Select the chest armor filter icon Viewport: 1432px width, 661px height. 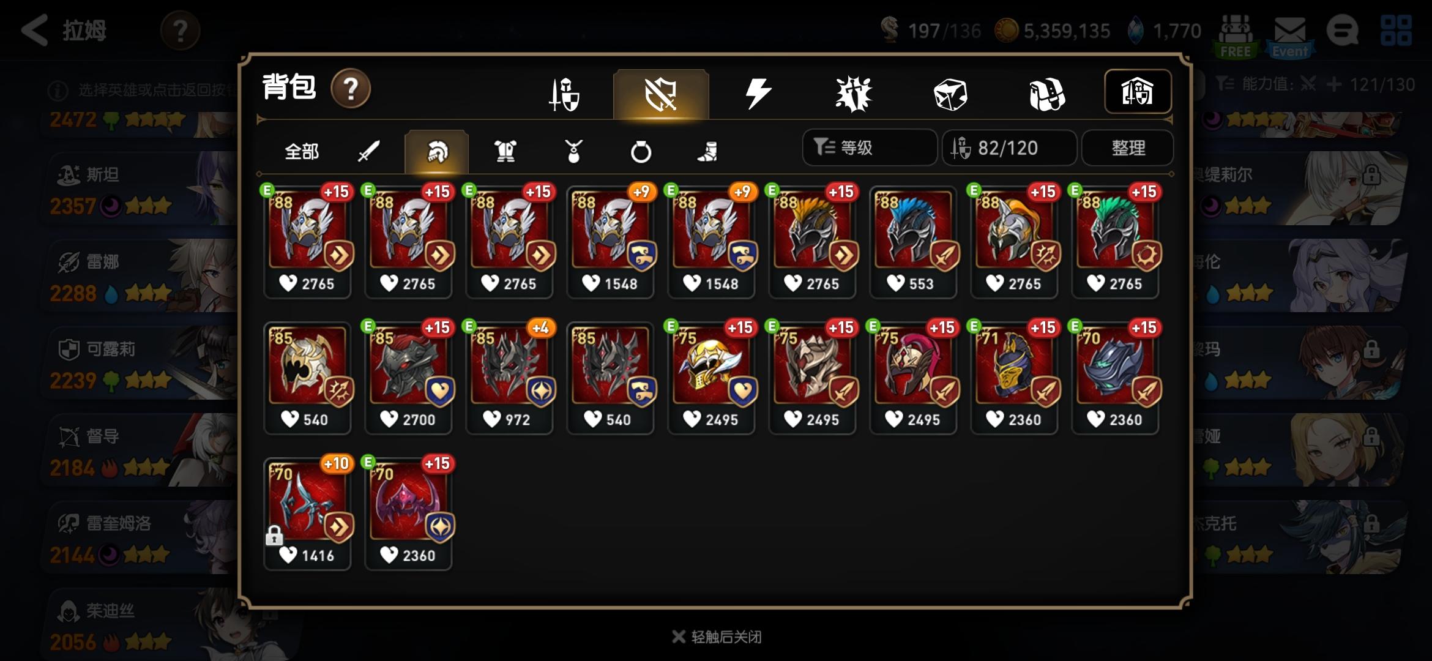coord(505,151)
